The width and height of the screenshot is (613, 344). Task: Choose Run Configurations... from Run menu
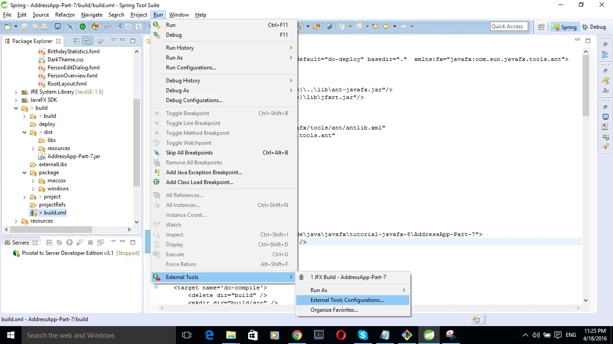(x=224, y=68)
